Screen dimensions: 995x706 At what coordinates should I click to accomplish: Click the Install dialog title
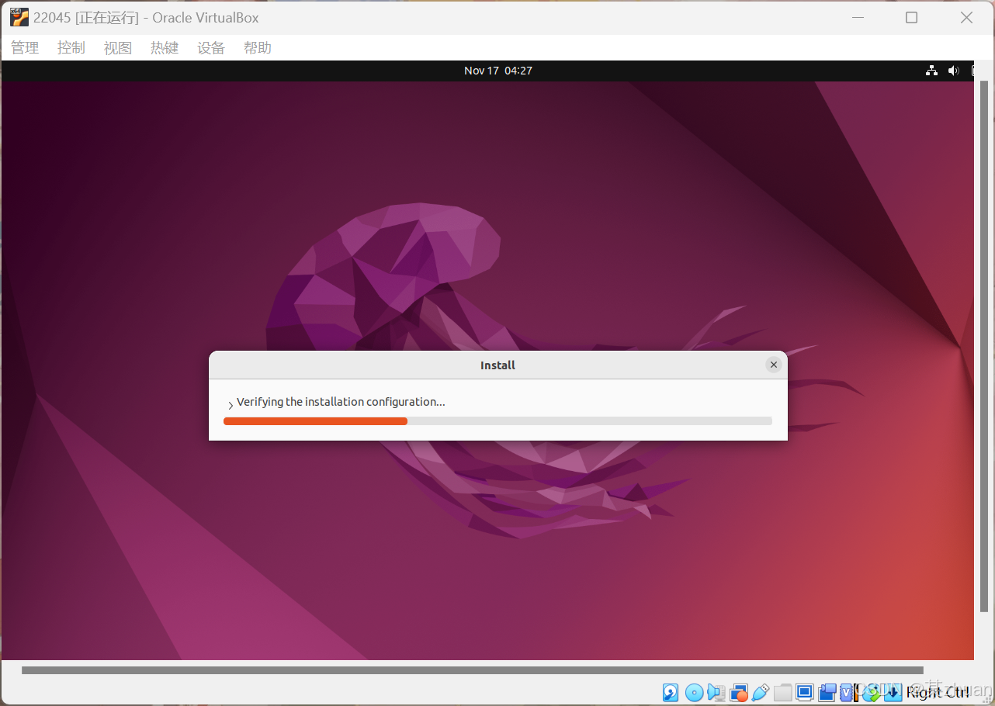click(497, 365)
